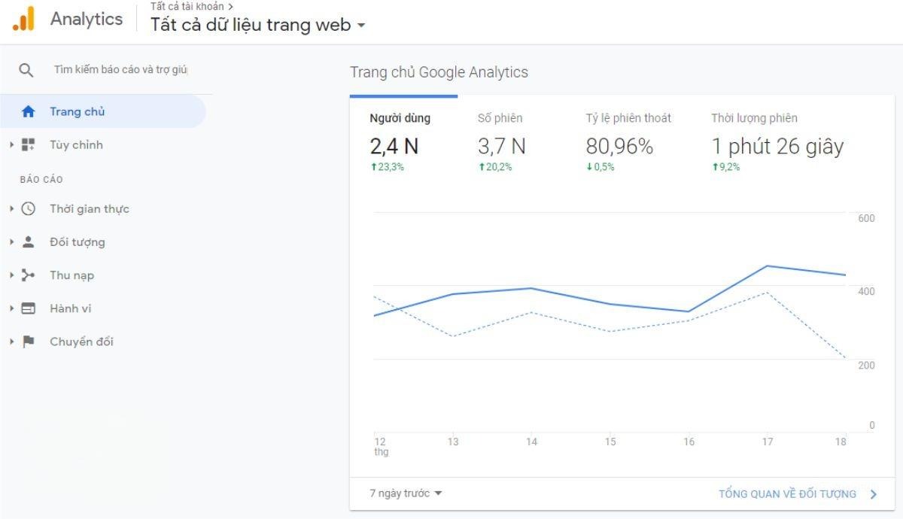Click the 14 date label on chart axis
Image resolution: width=903 pixels, height=519 pixels.
point(531,442)
